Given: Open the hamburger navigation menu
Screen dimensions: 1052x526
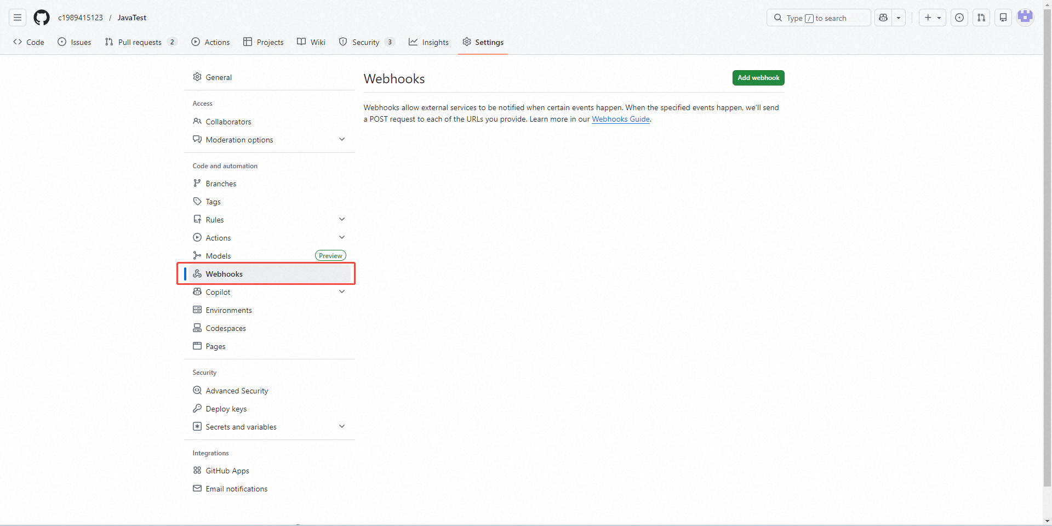Looking at the screenshot, I should [18, 18].
